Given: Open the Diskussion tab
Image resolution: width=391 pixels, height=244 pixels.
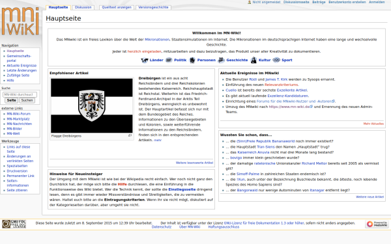Looking at the screenshot, I should (83, 7).
